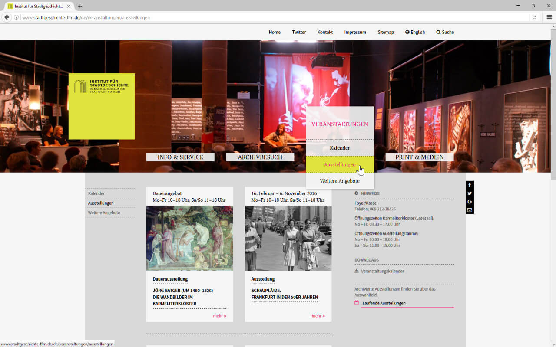Click the Twitter share icon

click(x=470, y=193)
